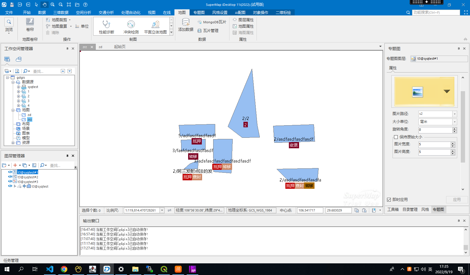470x275 pixels.
Task: Switch to 专题图 ribbon tab
Action: tap(199, 13)
